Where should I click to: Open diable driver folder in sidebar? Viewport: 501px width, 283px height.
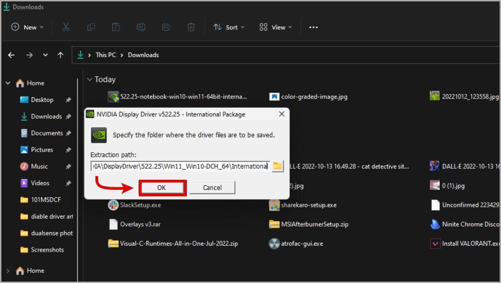pos(47,216)
